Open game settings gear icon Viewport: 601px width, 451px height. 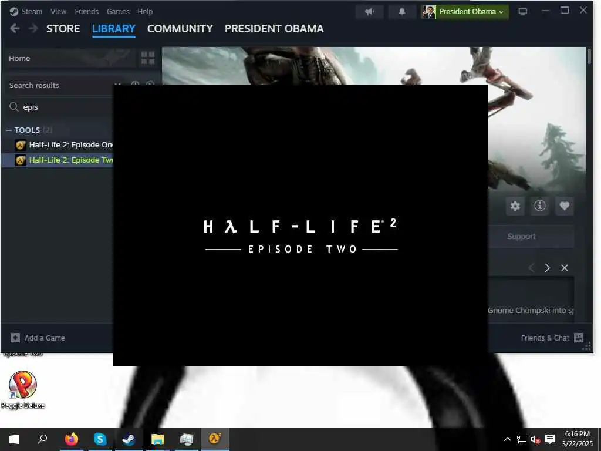click(515, 206)
